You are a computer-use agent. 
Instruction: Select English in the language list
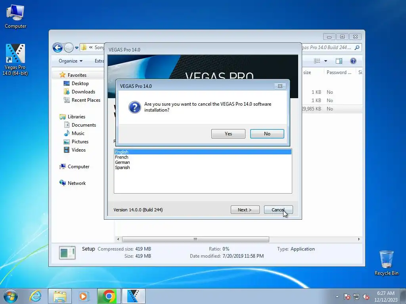pos(203,152)
